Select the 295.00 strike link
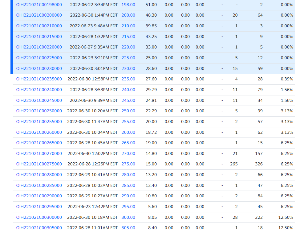The width and height of the screenshot is (304, 232). coord(128,207)
